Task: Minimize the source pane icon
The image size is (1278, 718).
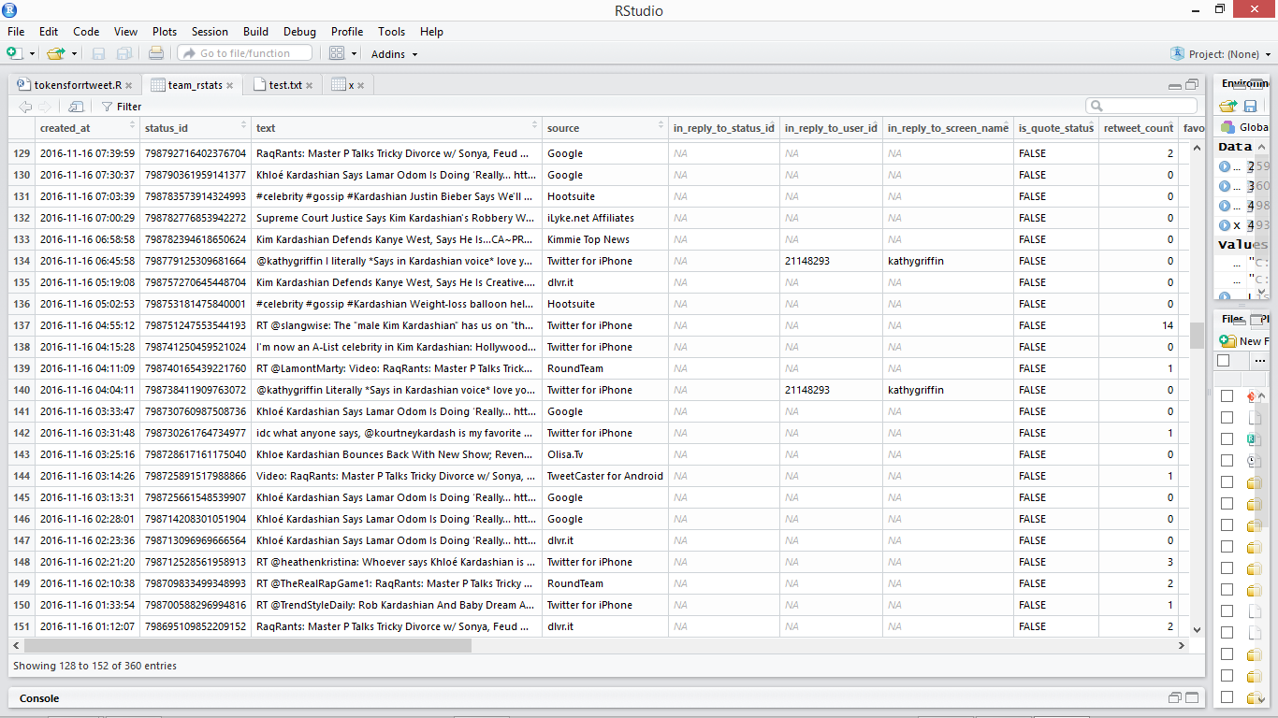Action: (1175, 85)
